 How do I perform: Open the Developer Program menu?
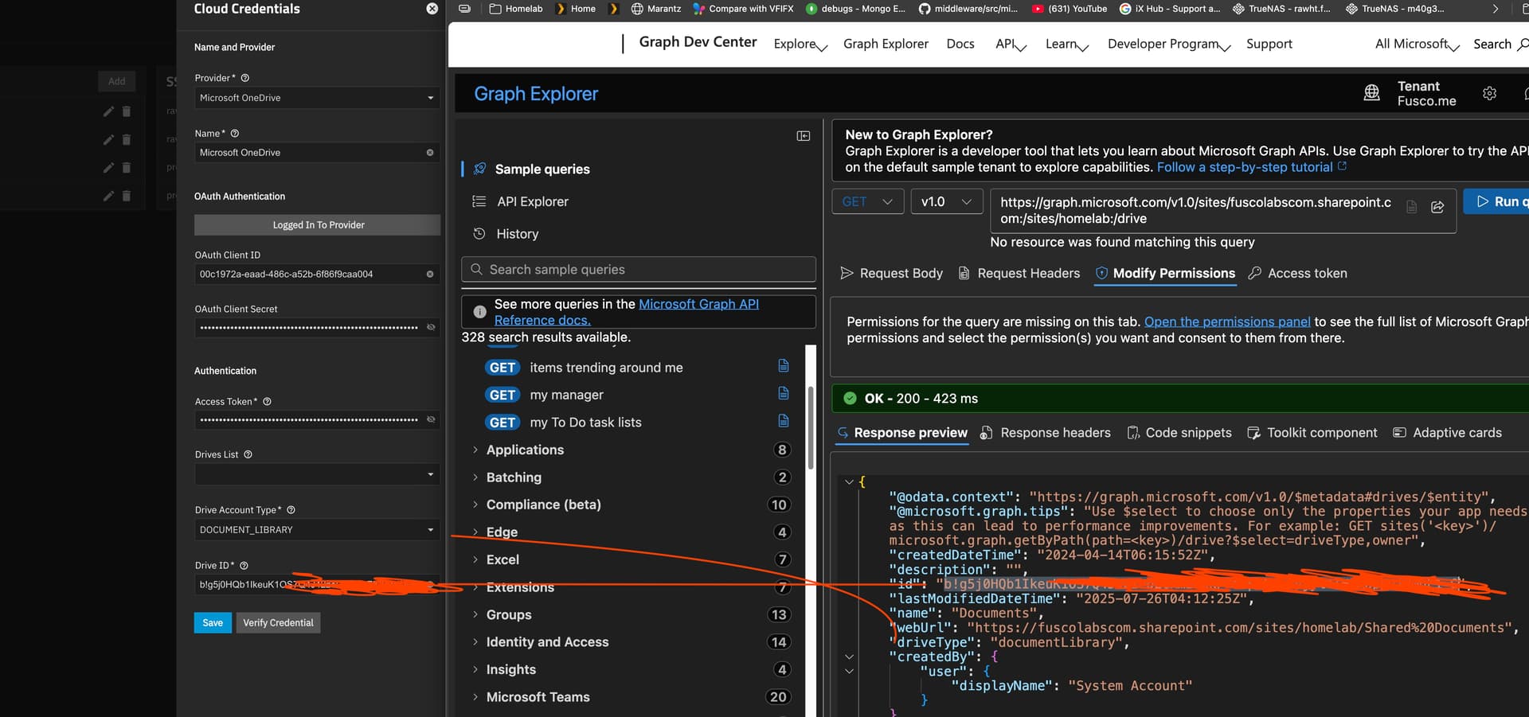(1169, 45)
